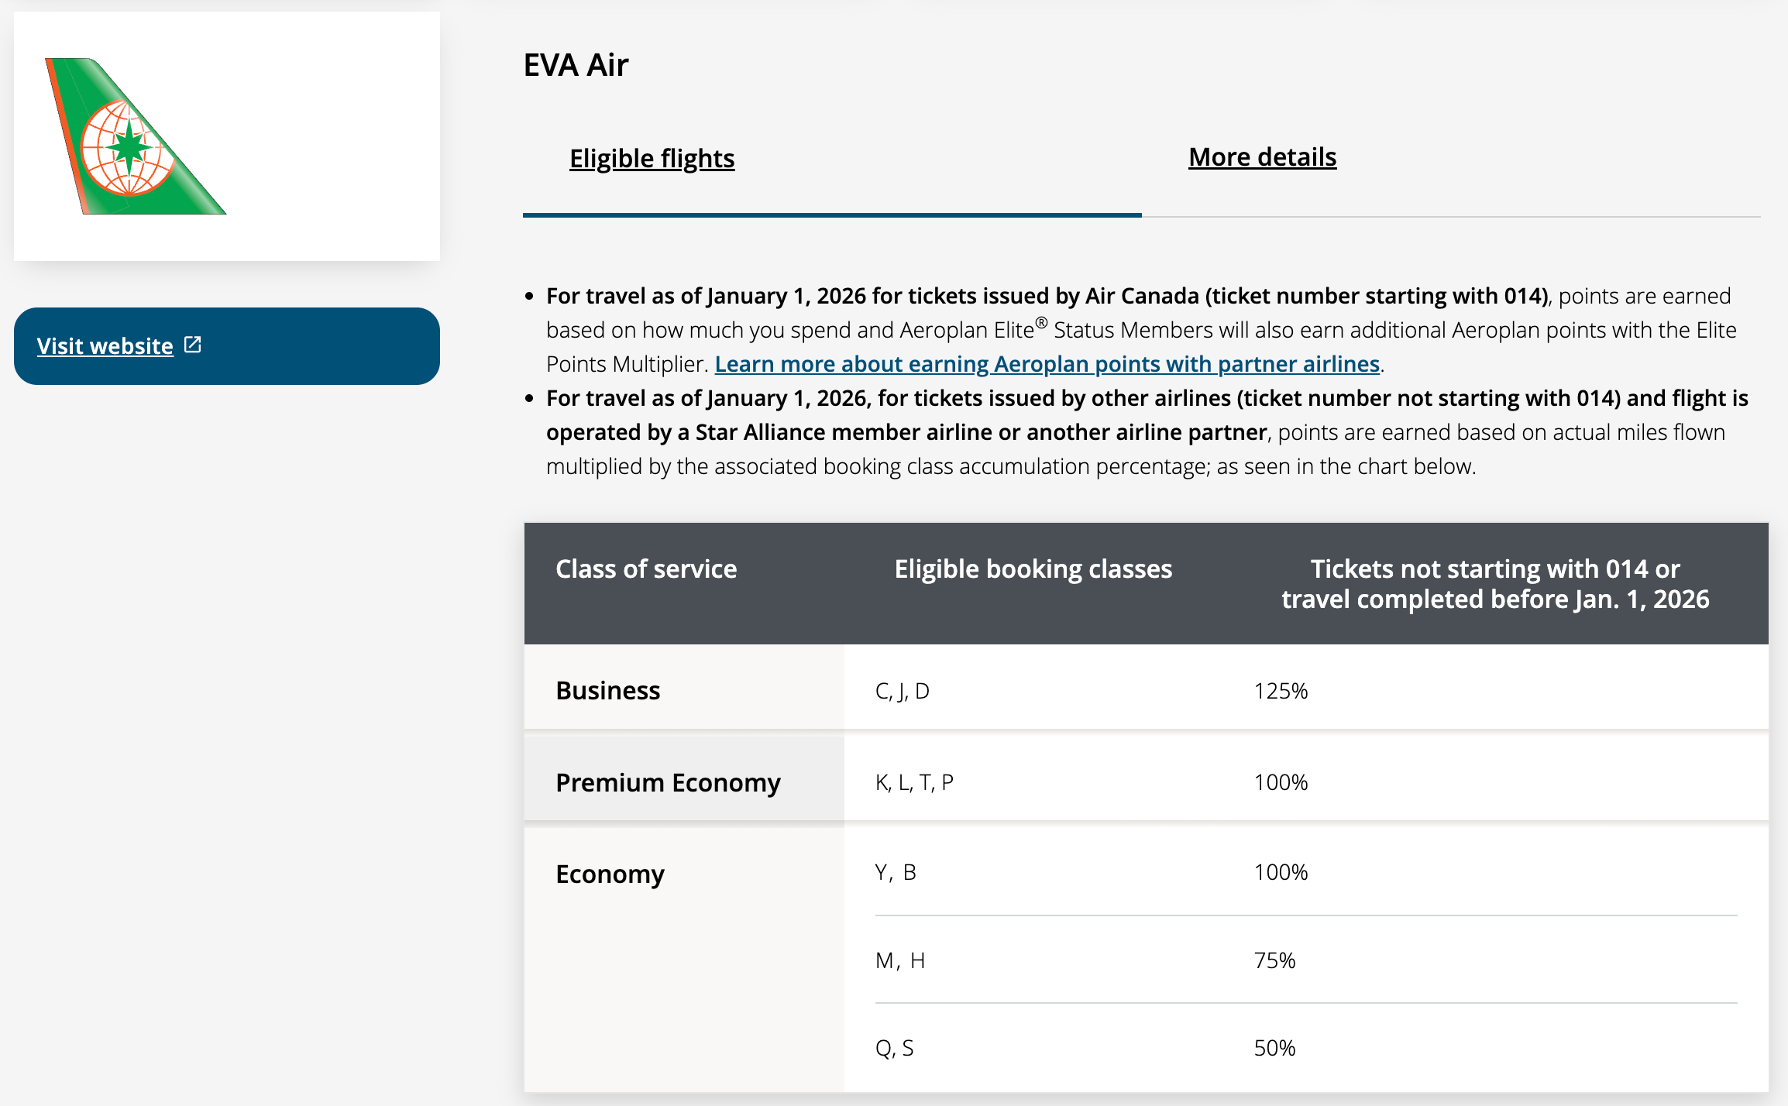Click the Visit website button
This screenshot has height=1106, width=1788.
pyautogui.click(x=104, y=345)
